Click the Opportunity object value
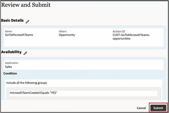 (x=67, y=35)
